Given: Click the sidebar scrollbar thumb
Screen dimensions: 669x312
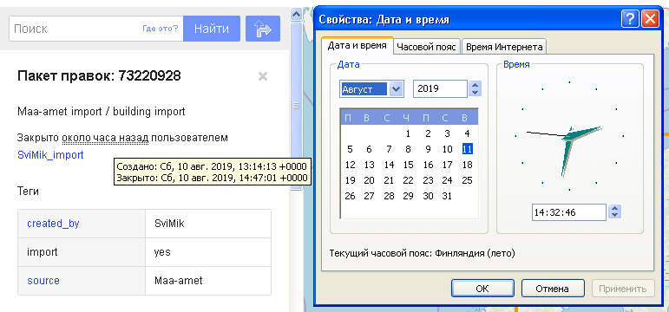Looking at the screenshot, I should tap(296, 106).
